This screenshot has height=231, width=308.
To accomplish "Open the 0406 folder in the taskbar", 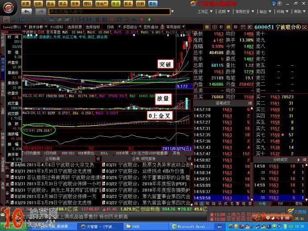I will pyautogui.click(x=146, y=227).
